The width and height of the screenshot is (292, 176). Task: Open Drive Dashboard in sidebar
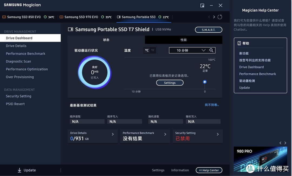(30, 38)
